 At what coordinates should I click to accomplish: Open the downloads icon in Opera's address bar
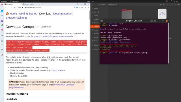point(85,7)
